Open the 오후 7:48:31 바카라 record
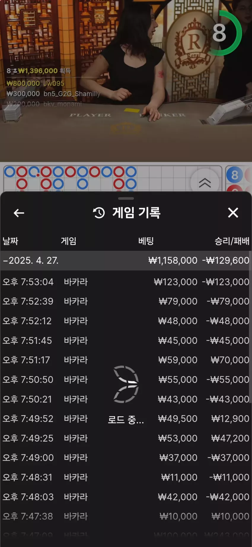This screenshot has width=252, height=547. coord(126,477)
